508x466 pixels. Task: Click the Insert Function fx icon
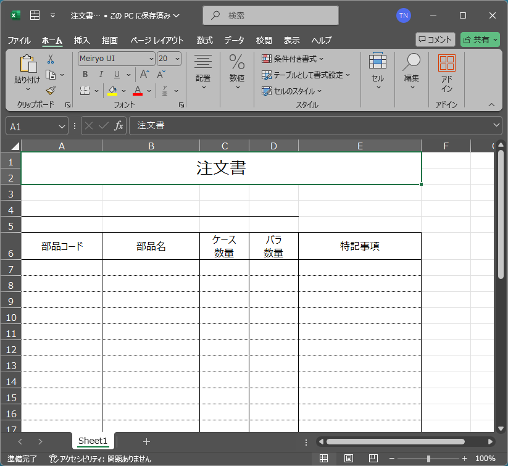[x=119, y=126]
